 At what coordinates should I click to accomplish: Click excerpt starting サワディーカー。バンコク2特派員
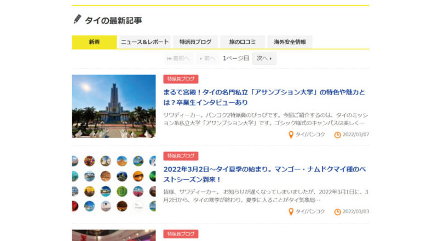pyautogui.click(x=266, y=119)
